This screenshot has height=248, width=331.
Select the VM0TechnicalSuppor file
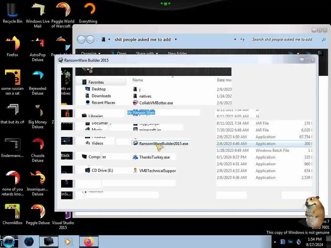click(155, 170)
